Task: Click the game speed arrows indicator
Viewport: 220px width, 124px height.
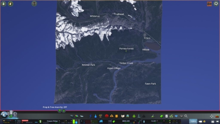Action: pos(36,122)
